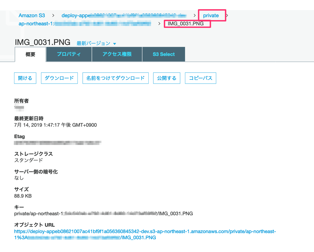This screenshot has height=252, width=314.
Task: Click the ストレージクラス label
Action: [x=33, y=154]
